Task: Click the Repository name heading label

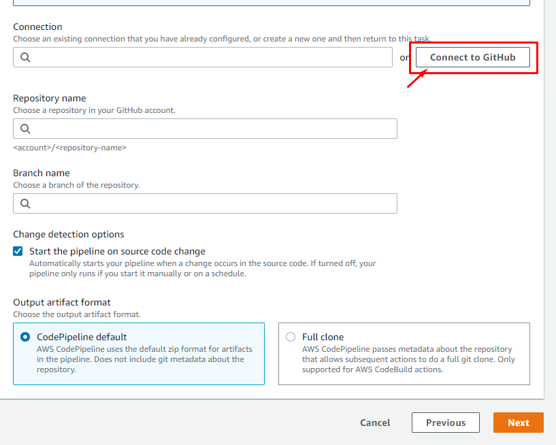Action: coord(50,98)
